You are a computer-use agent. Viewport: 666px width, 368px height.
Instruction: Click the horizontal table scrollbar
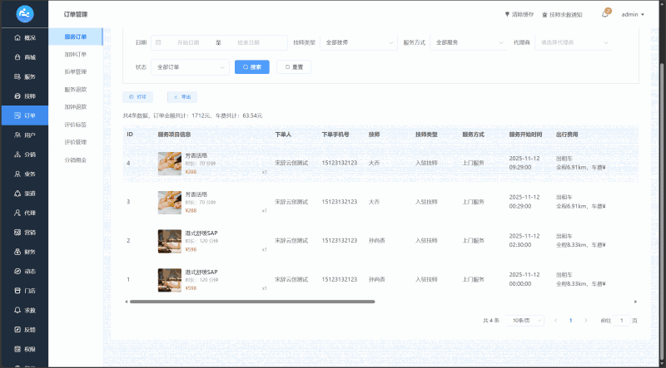(252, 302)
